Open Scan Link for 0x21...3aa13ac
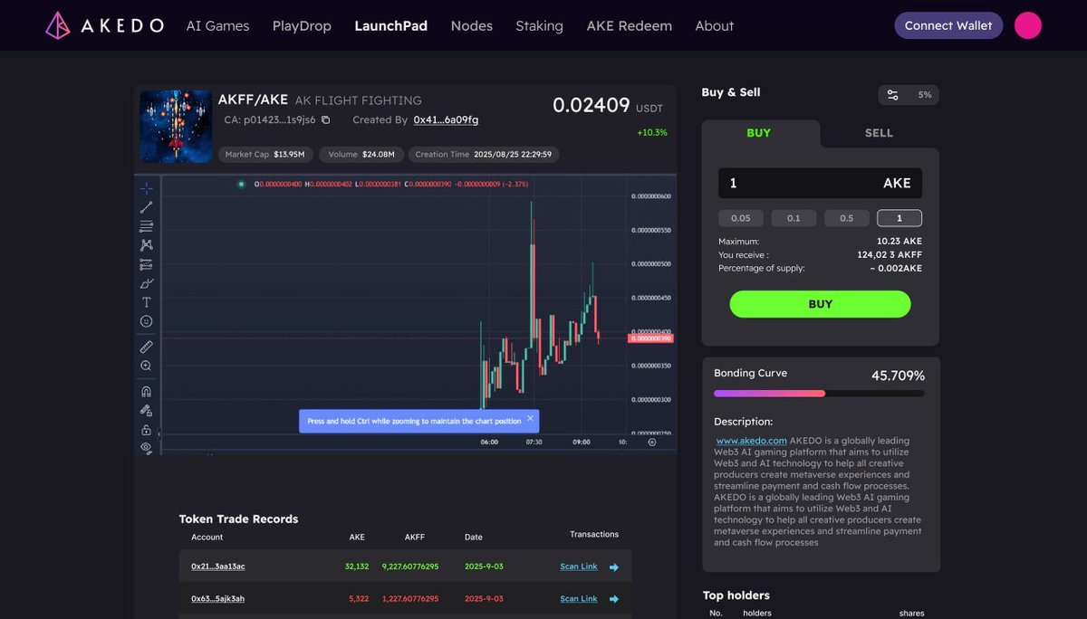The width and height of the screenshot is (1087, 619). pyautogui.click(x=579, y=567)
